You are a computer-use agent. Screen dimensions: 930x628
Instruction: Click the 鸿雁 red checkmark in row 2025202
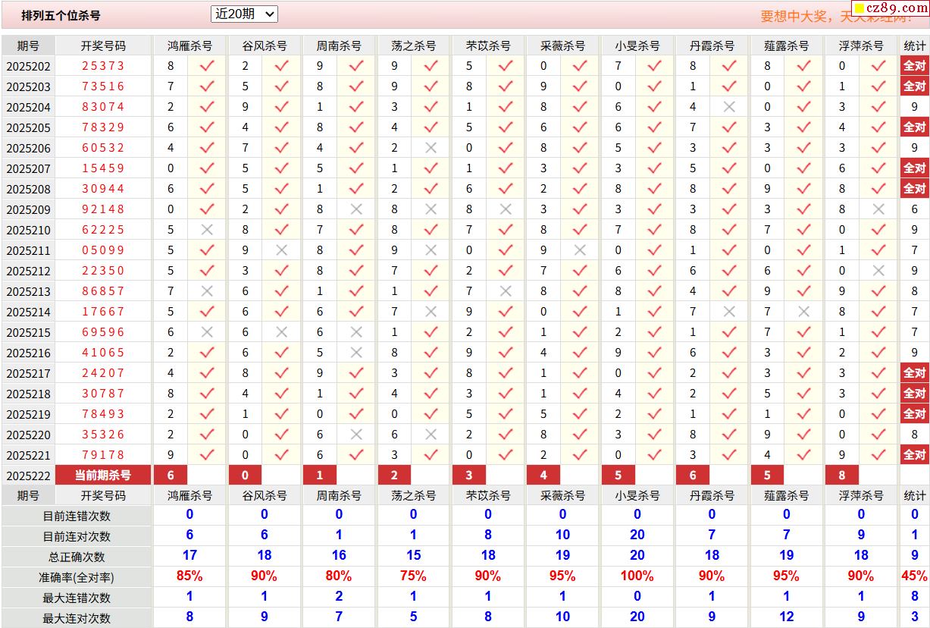(x=206, y=66)
